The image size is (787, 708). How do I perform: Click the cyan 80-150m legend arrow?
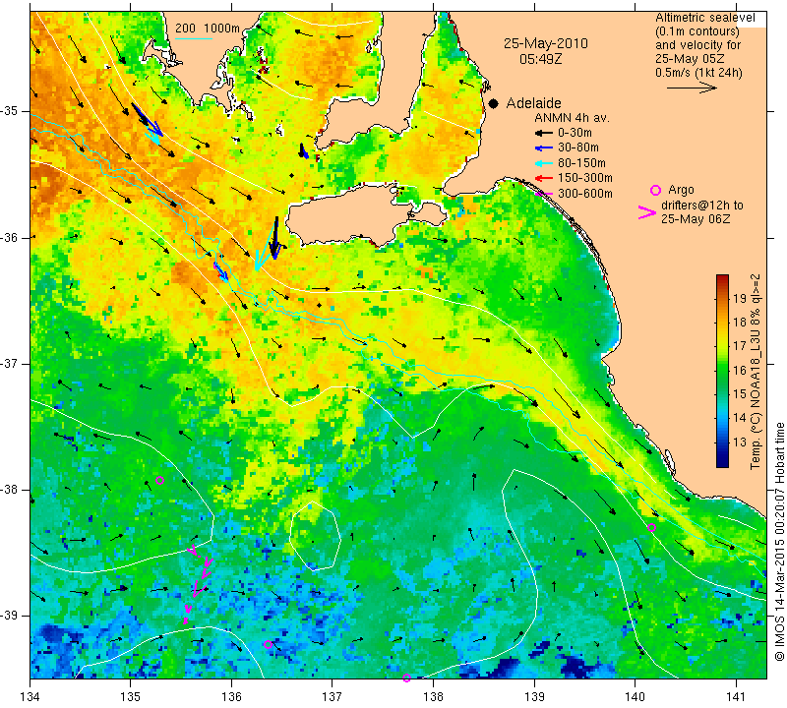(543, 163)
